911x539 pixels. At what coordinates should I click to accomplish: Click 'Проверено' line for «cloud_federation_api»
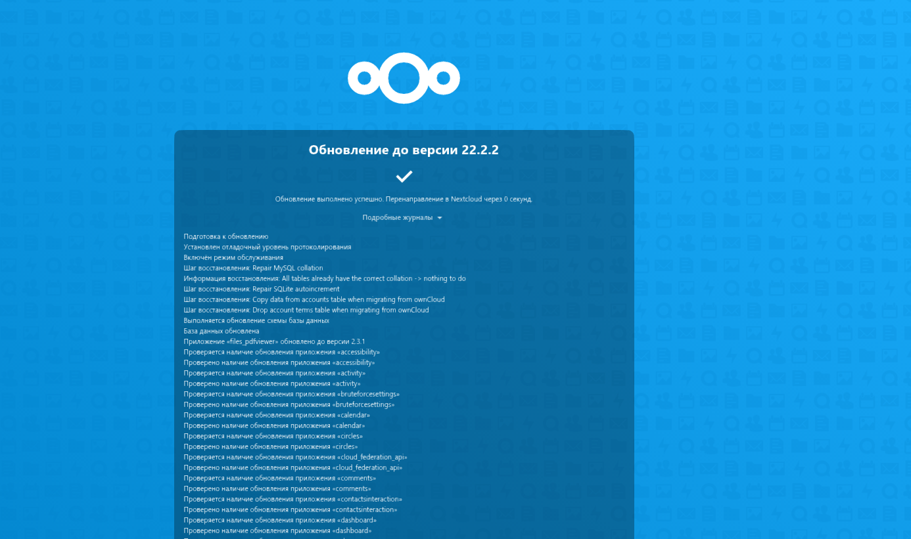click(293, 467)
